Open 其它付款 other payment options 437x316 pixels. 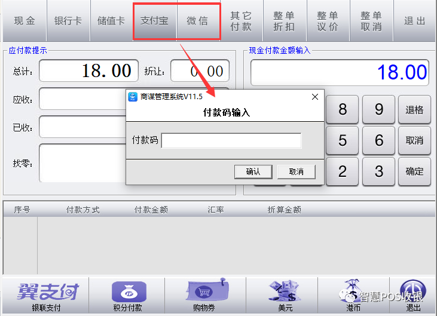pyautogui.click(x=242, y=21)
